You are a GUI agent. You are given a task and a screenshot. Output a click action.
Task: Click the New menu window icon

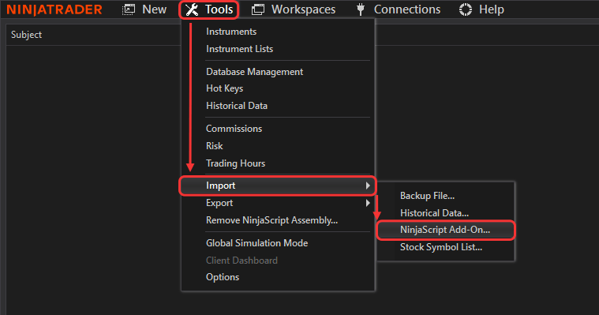(x=129, y=9)
